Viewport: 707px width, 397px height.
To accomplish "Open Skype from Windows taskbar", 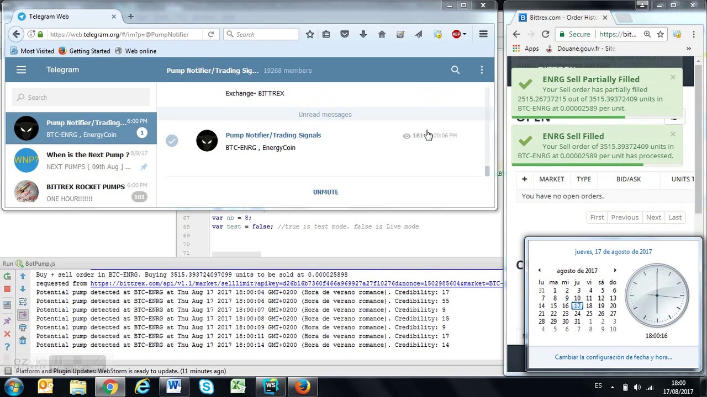I will click(x=207, y=387).
